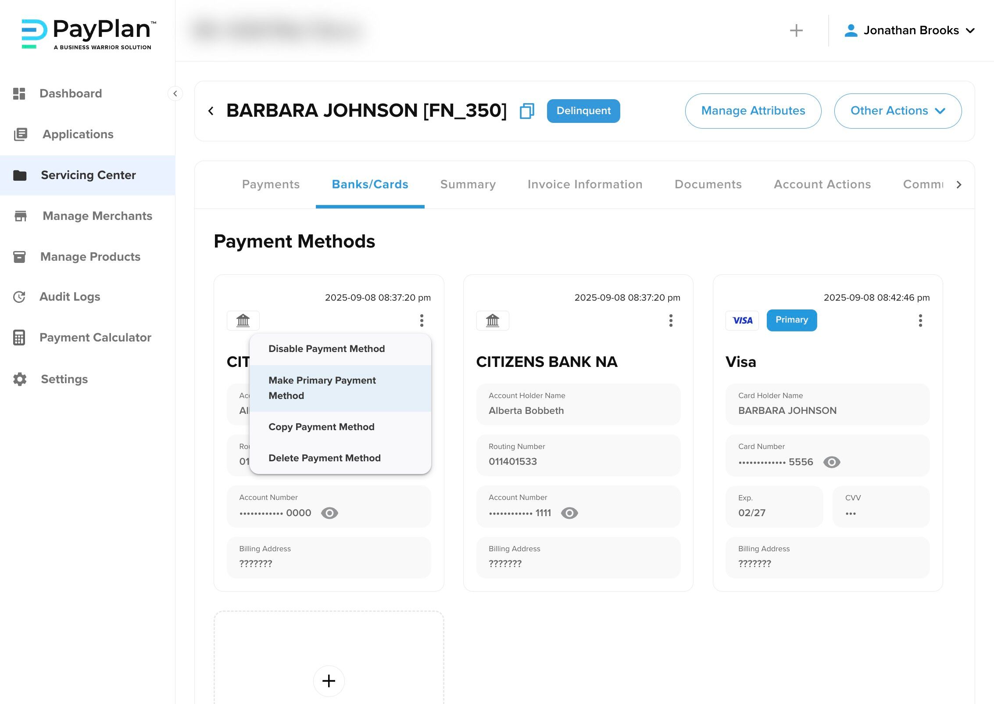Click Alberta Bobbeth account holder name
The width and height of the screenshot is (994, 704).
coord(526,411)
